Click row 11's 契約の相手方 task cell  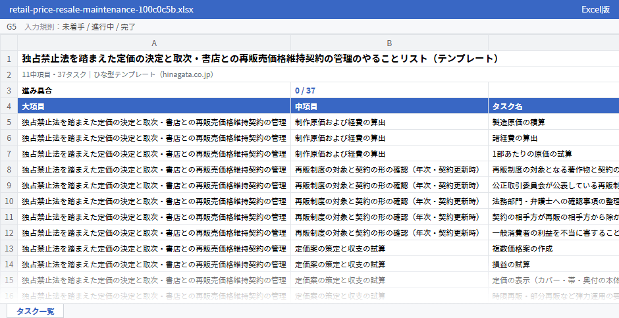coord(553,217)
